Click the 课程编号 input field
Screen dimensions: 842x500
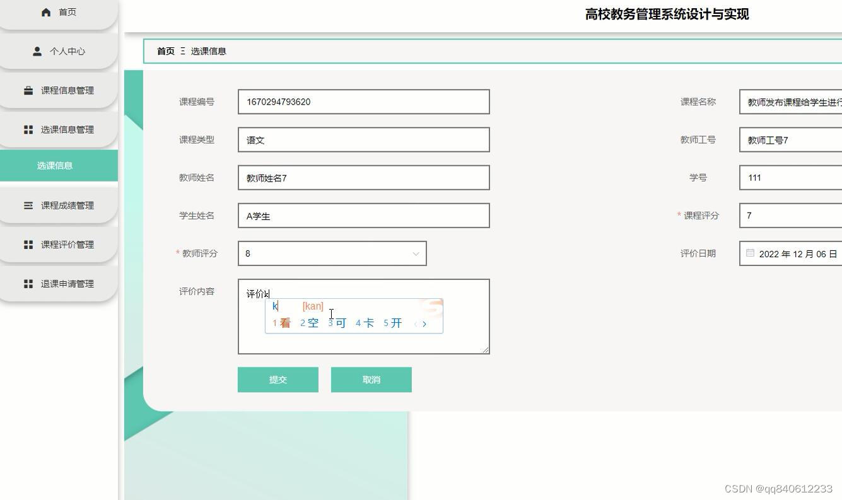(363, 102)
